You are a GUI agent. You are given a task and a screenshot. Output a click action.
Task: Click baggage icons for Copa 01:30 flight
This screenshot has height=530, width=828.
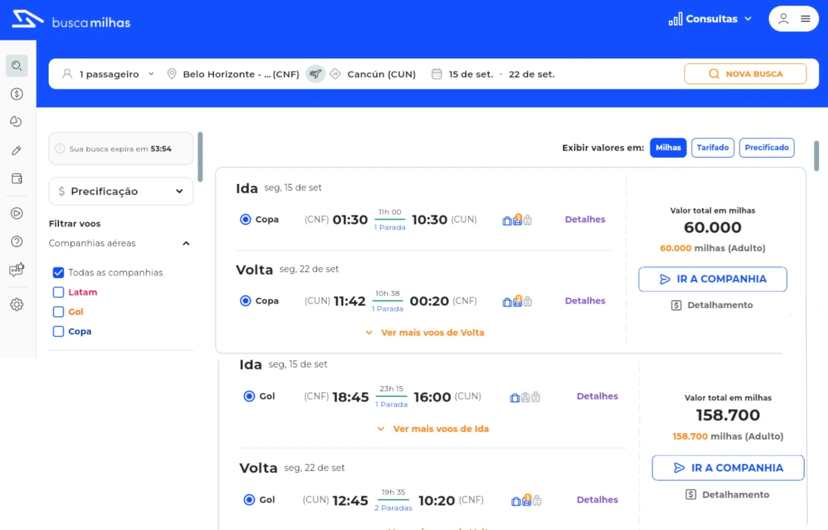pyautogui.click(x=517, y=220)
